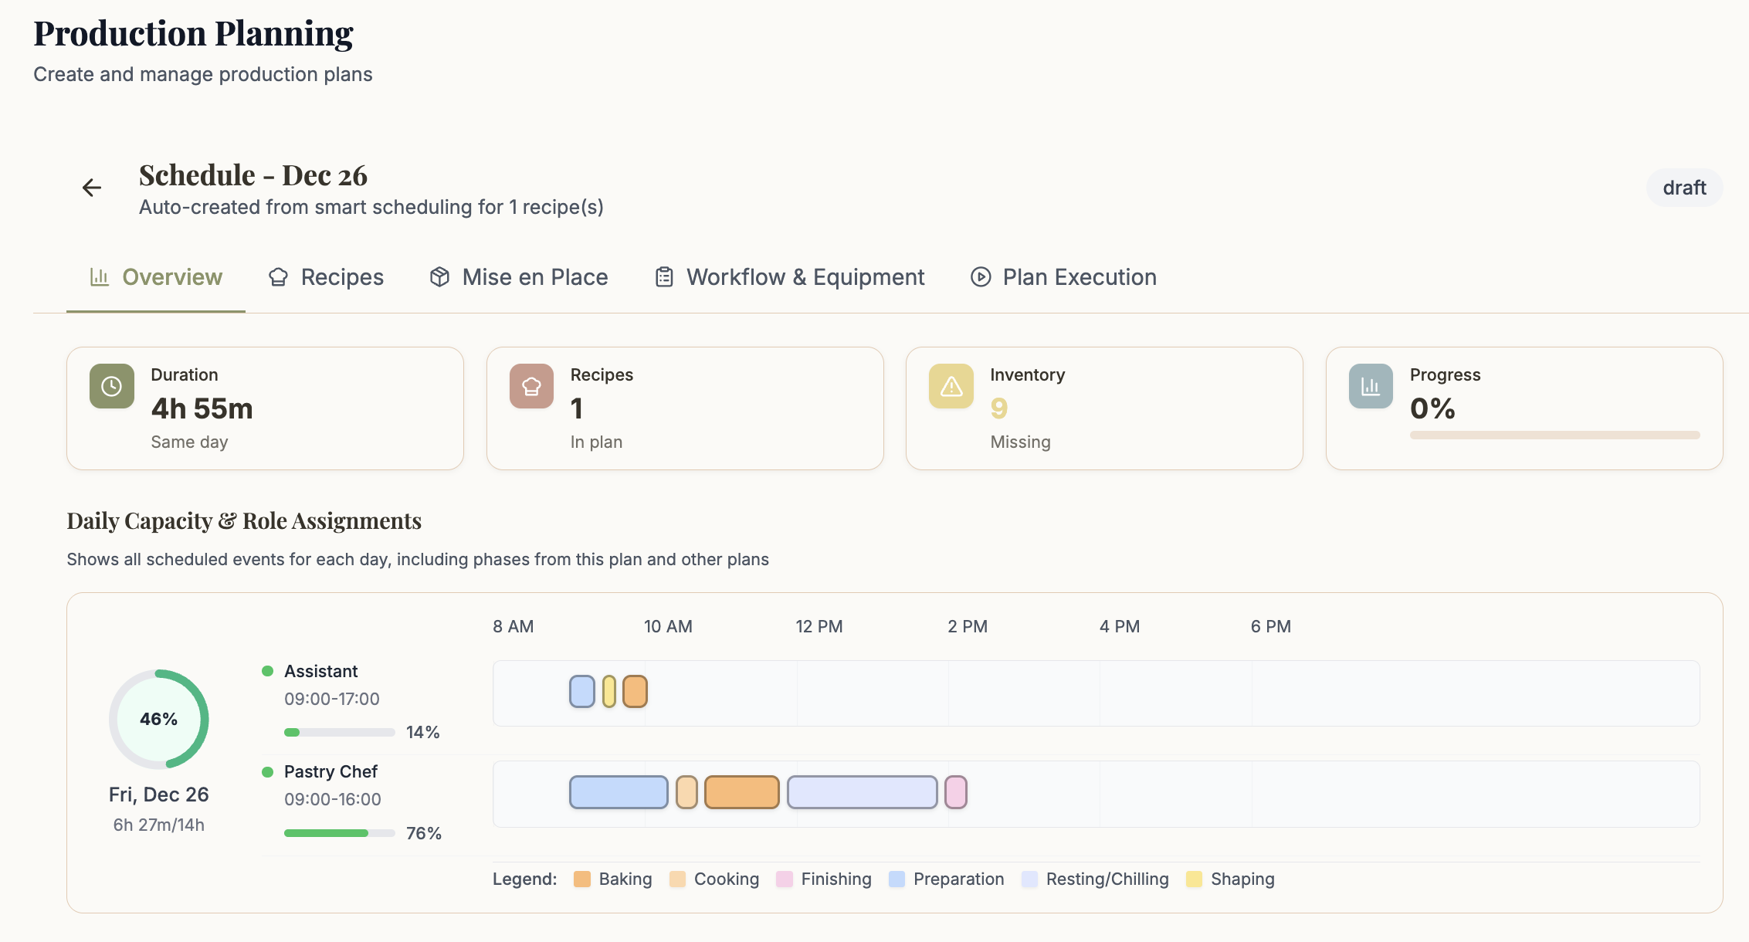Viewport: 1749px width, 942px height.
Task: Click the back arrow next to Schedule - Dec 26
Action: pos(92,188)
